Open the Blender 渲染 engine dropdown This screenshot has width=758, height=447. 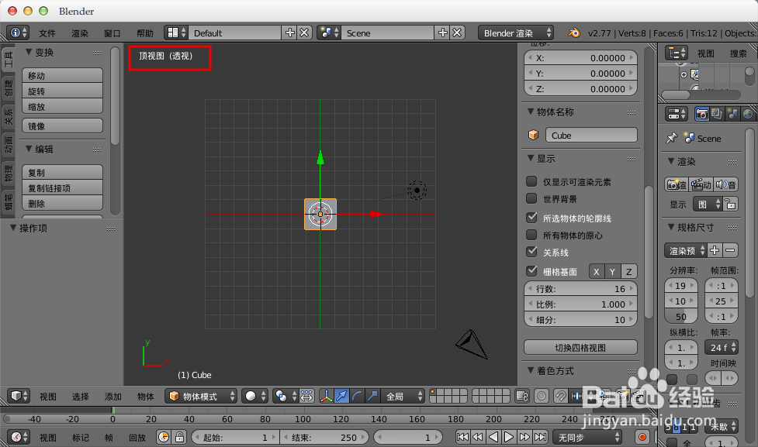coord(516,33)
